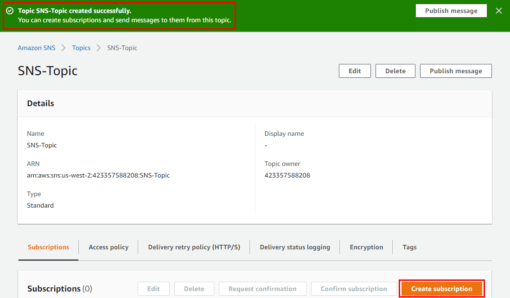
Task: Click Publish message in the green banner
Action: click(451, 11)
